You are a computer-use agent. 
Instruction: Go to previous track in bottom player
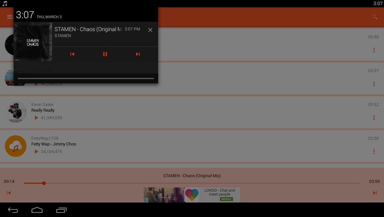tap(9, 193)
